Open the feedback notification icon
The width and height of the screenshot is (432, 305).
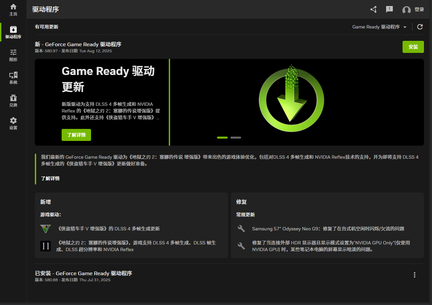point(389,9)
